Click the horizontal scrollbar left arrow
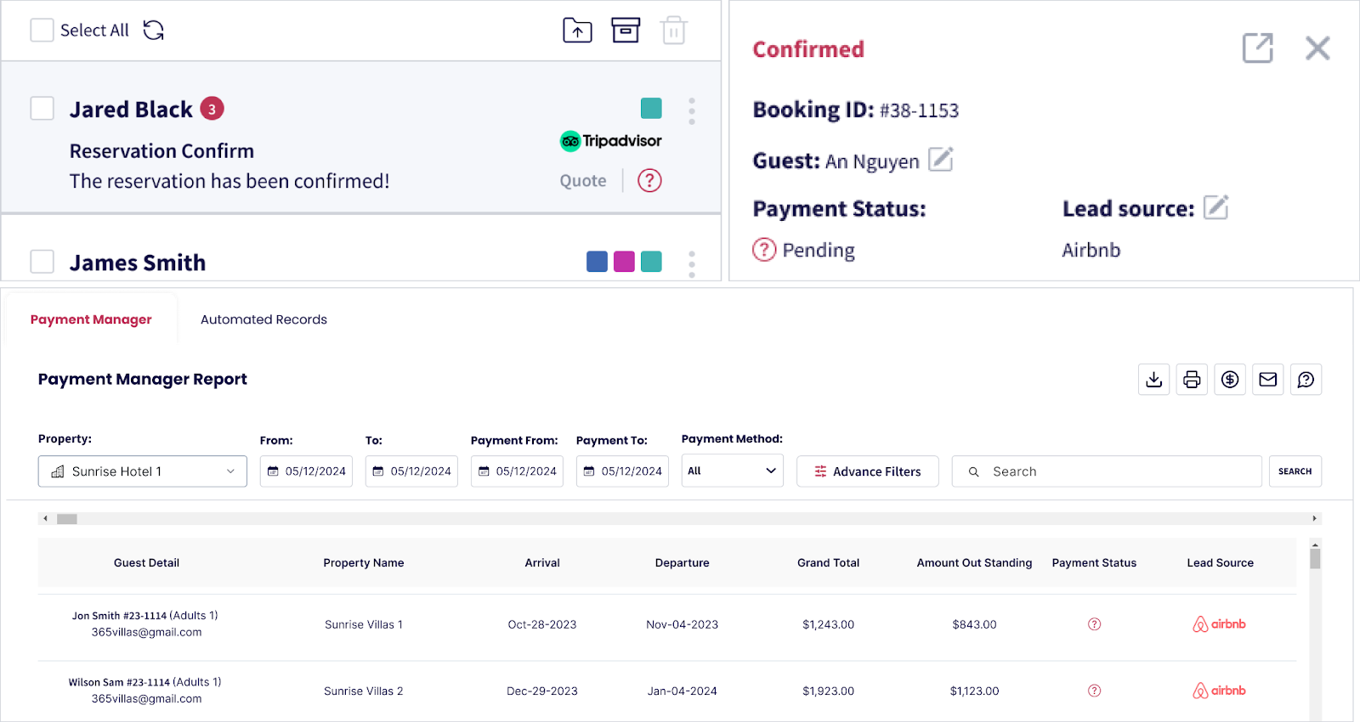This screenshot has width=1360, height=722. [46, 518]
